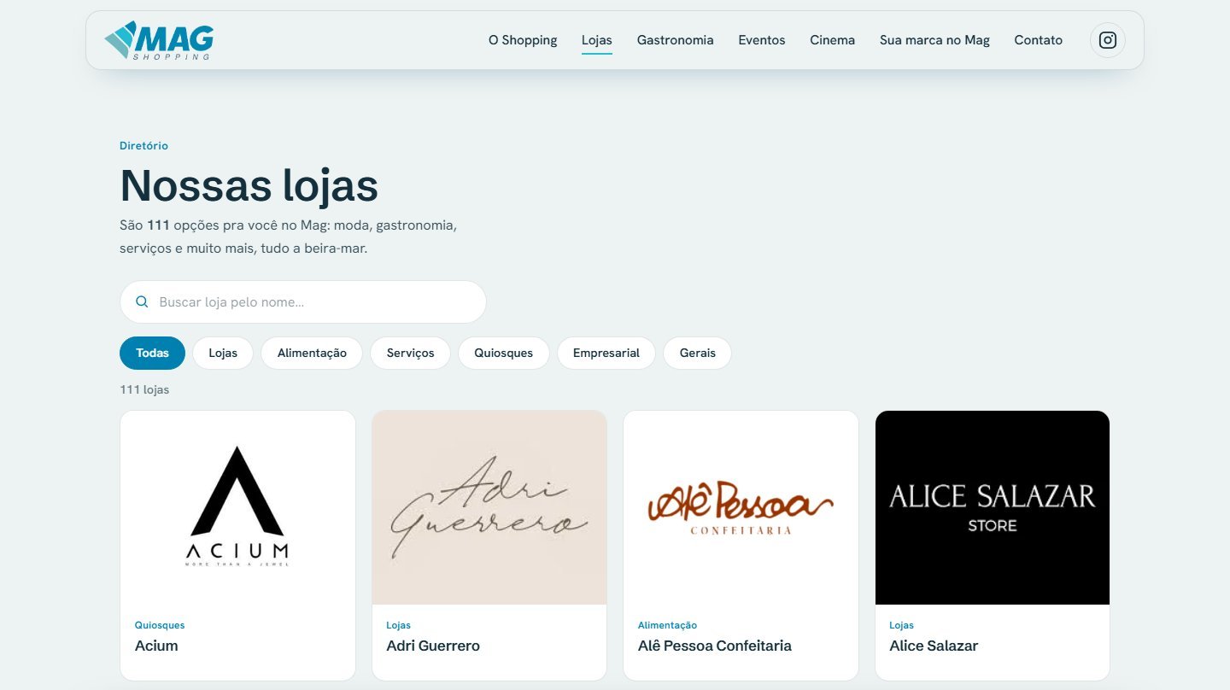Focus the Buscar loja pelo nome field
The image size is (1230, 690).
tap(303, 301)
